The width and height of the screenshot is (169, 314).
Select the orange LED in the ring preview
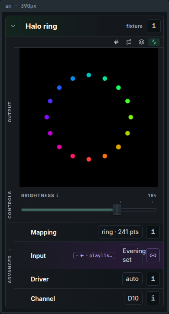coord(105,156)
